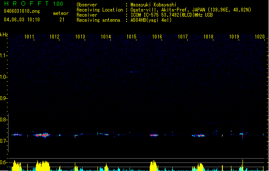Image resolution: width=269 pixels, height=171 pixels.
Task: Click the observer name Masayuki Kobayashi
Action: tap(154, 5)
